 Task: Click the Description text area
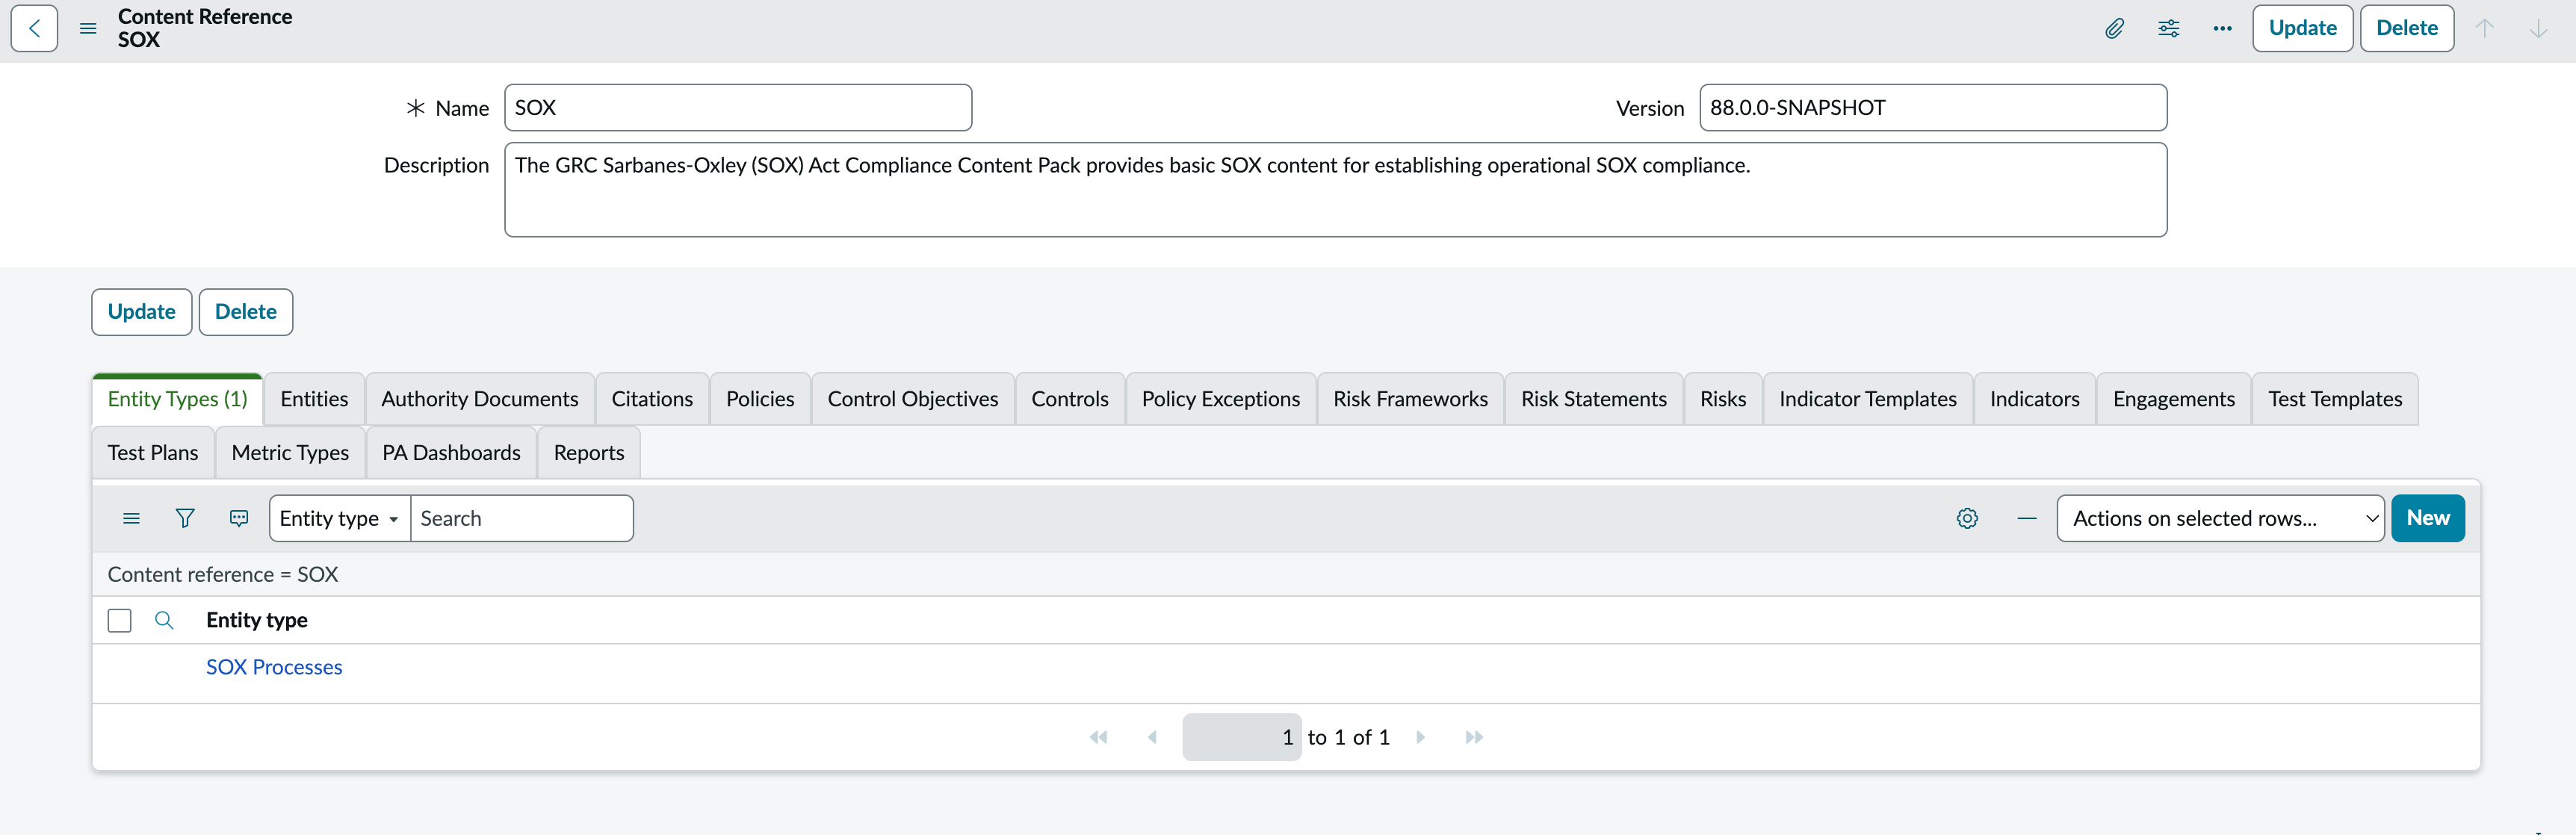(1335, 190)
